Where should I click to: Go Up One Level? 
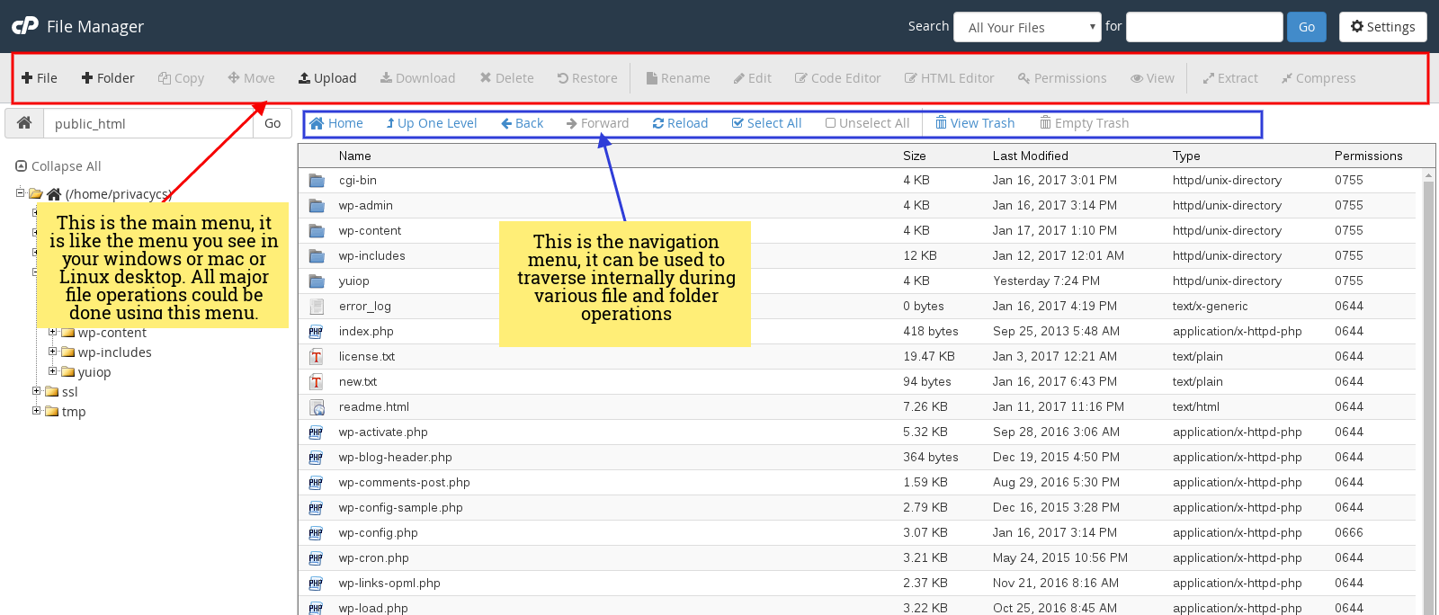click(x=432, y=123)
